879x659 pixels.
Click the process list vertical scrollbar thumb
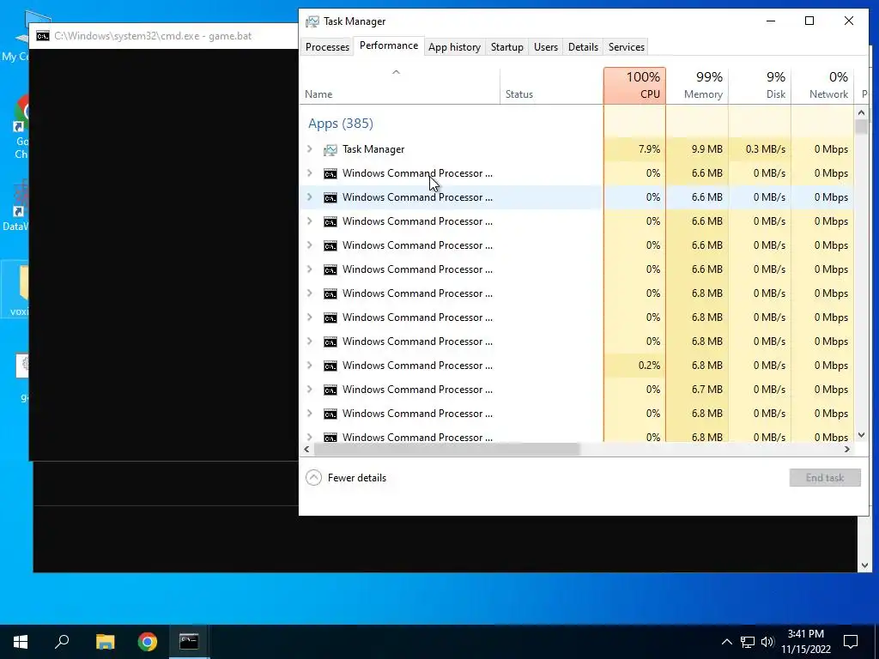click(861, 127)
